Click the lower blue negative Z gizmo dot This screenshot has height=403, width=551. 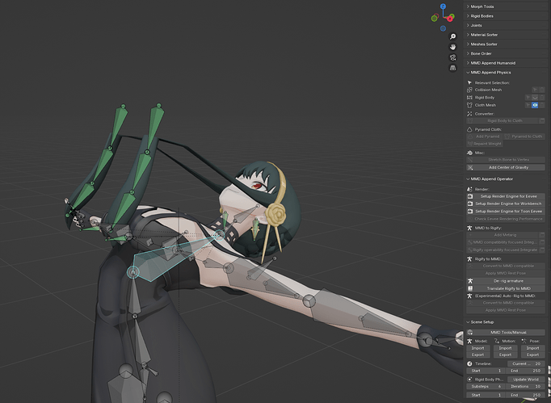click(443, 28)
